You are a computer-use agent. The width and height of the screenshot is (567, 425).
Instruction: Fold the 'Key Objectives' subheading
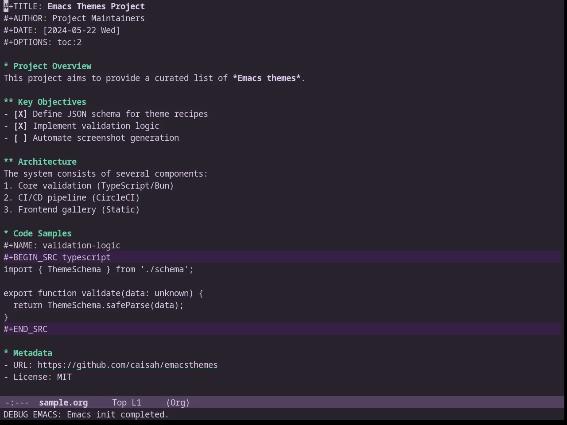click(45, 102)
